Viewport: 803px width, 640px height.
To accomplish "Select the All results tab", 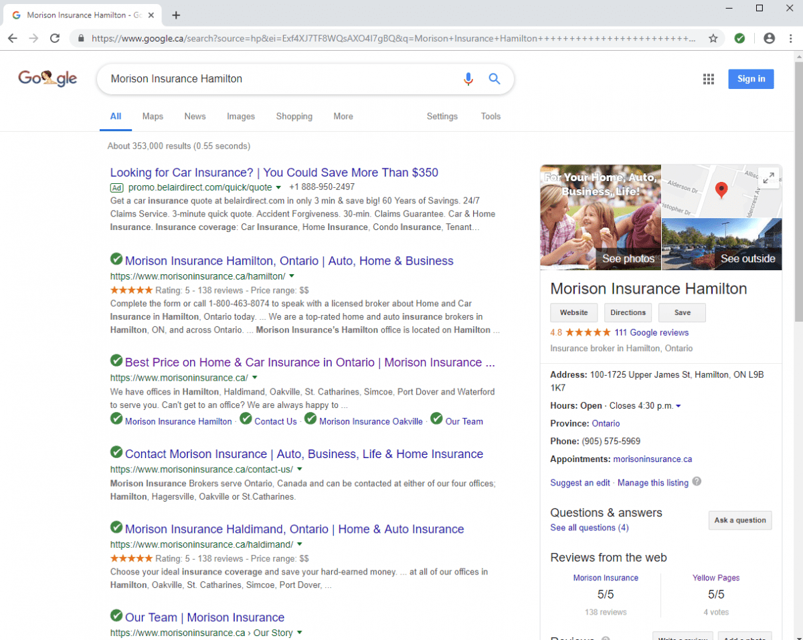I will 116,116.
